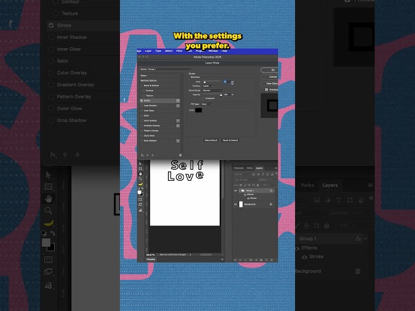Switch to the Channels tab
415x311 pixels.
[x=239, y=168]
